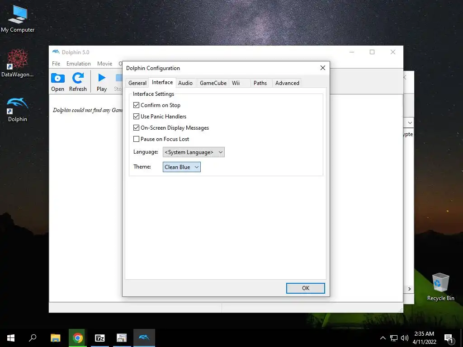Open File Explorer from taskbar

pos(56,338)
